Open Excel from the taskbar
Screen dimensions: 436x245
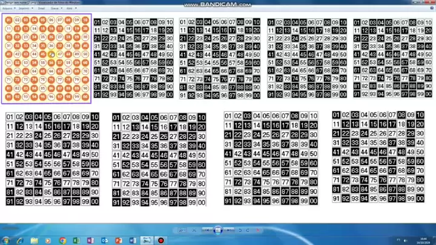click(76, 240)
